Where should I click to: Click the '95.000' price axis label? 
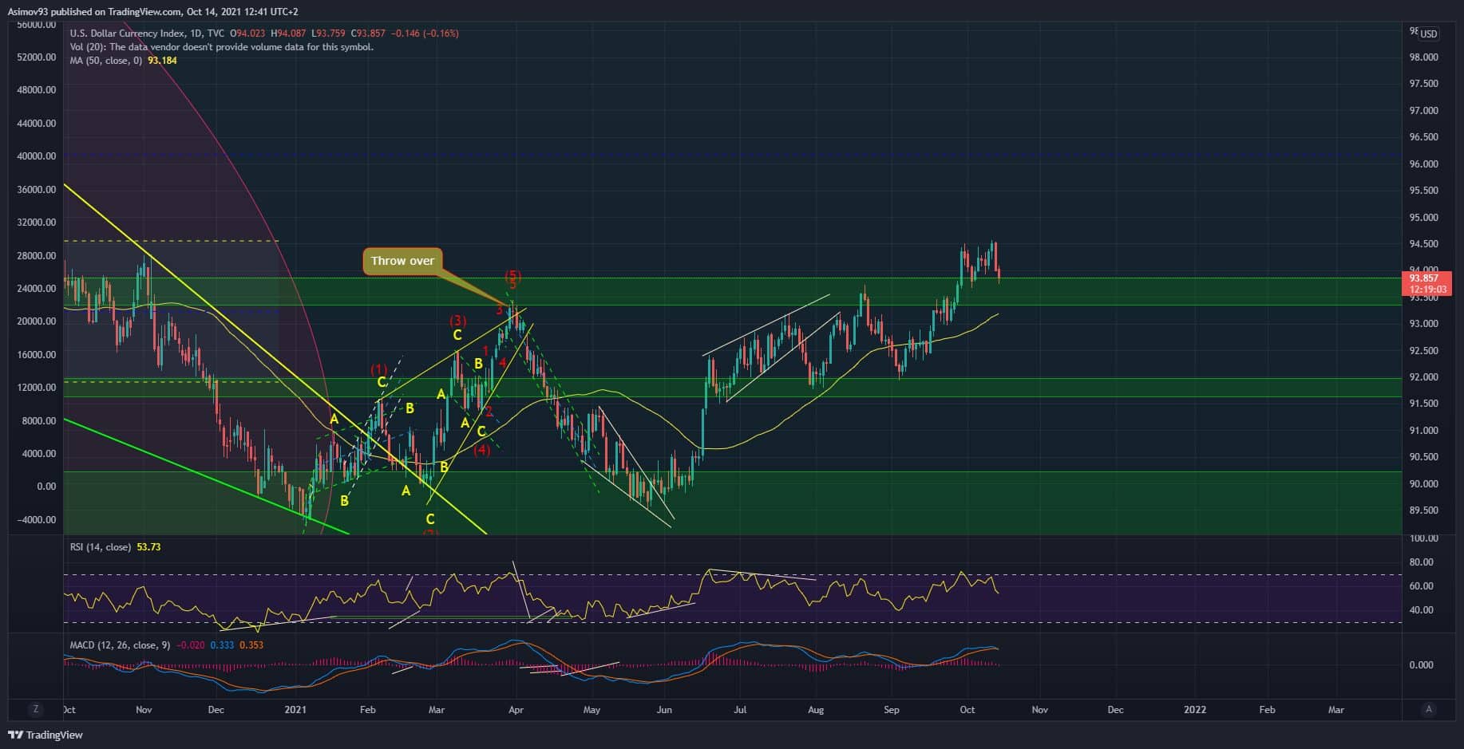pos(1424,218)
